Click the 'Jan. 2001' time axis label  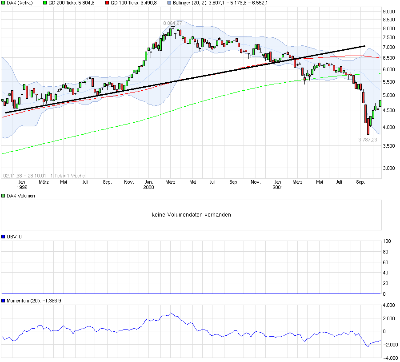278,185
